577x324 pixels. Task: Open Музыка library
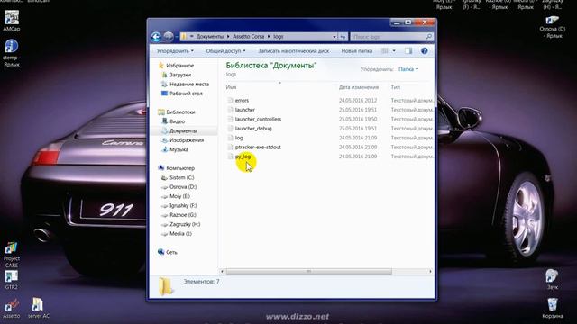click(x=179, y=149)
